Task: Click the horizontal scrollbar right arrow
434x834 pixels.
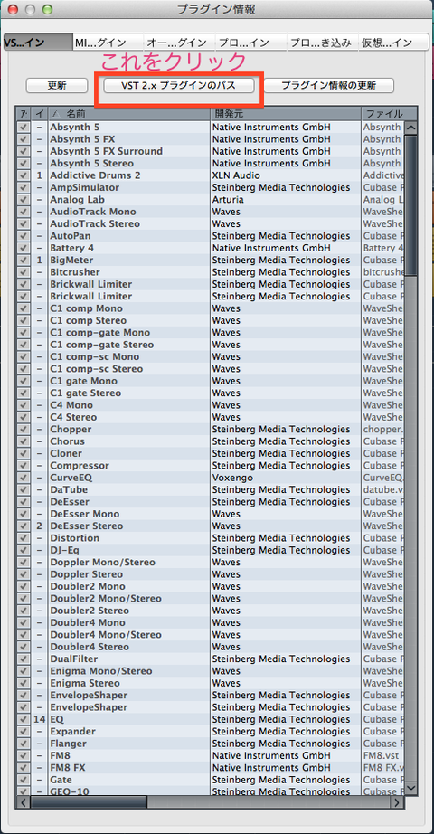Action: [397, 801]
